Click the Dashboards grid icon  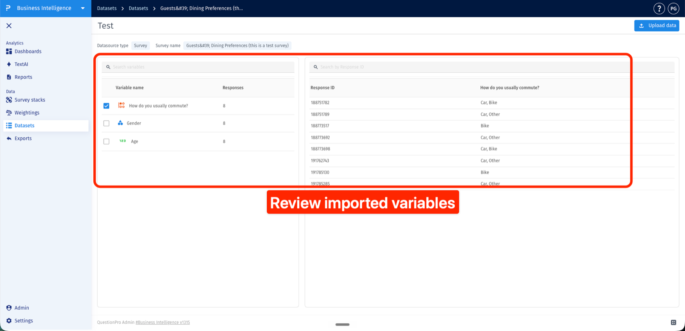coord(9,51)
